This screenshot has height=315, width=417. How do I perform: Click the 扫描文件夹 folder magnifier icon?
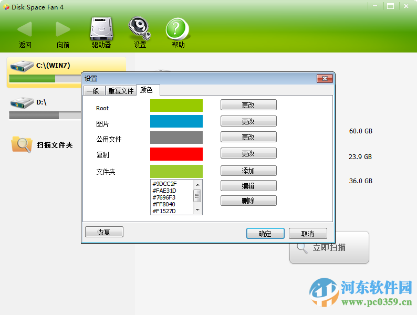tap(22, 144)
